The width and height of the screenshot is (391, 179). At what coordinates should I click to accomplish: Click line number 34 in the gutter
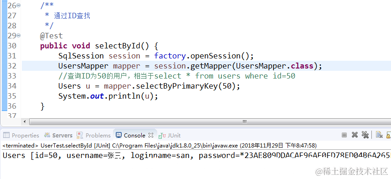(x=12, y=86)
